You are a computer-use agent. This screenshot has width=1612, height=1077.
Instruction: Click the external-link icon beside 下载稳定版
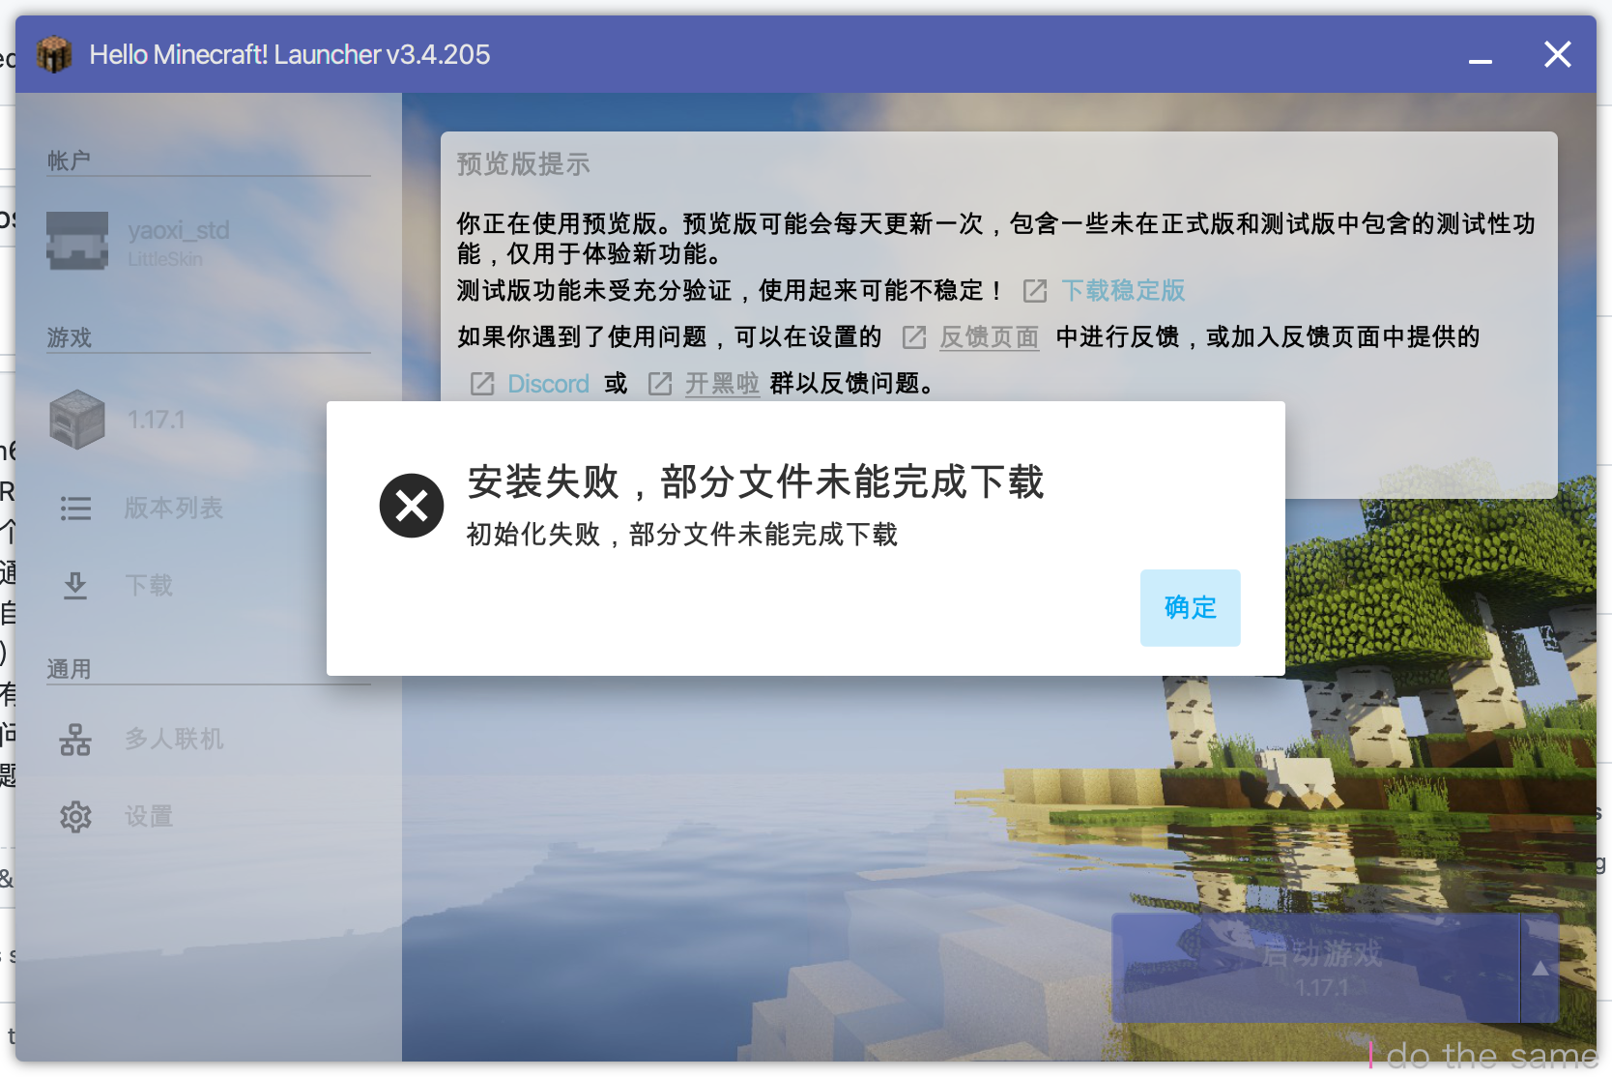click(x=1034, y=290)
